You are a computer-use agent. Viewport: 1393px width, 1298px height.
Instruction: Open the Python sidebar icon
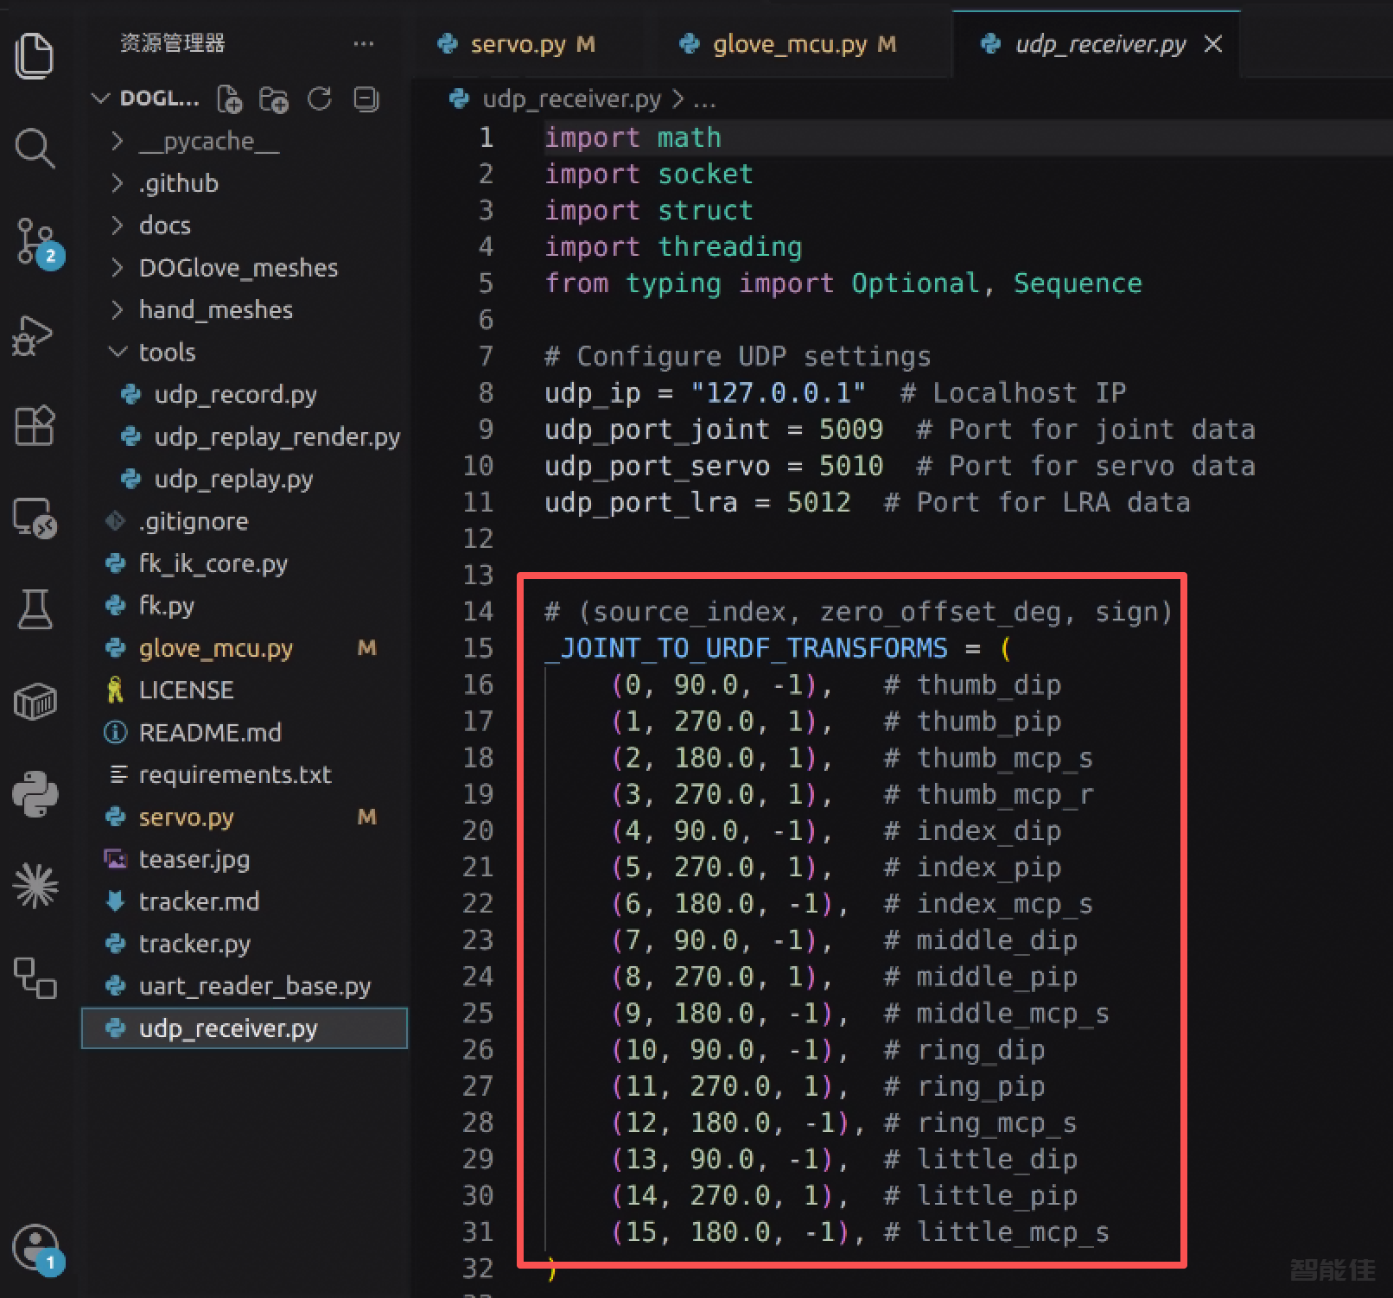(x=35, y=793)
